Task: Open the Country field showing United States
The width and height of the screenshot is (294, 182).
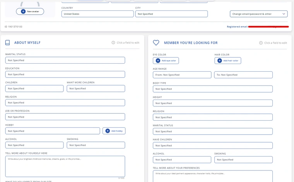Action: click(x=97, y=14)
